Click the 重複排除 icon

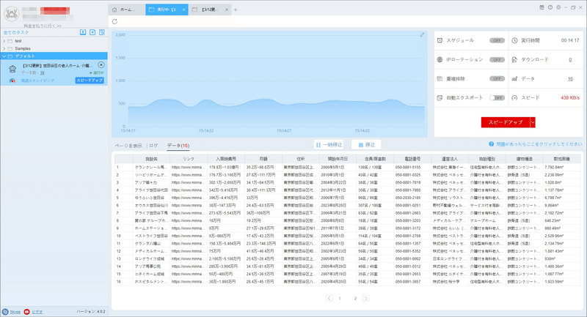click(440, 79)
